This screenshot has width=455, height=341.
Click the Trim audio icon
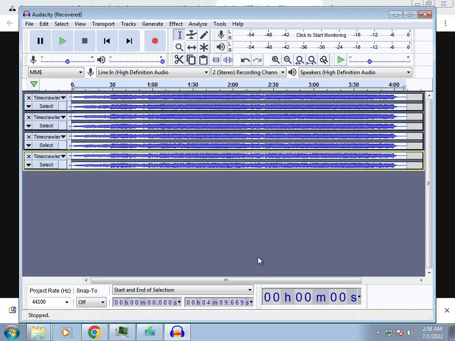pyautogui.click(x=216, y=60)
